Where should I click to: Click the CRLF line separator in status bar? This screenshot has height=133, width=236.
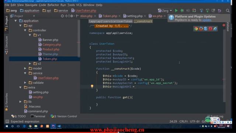click(183, 122)
